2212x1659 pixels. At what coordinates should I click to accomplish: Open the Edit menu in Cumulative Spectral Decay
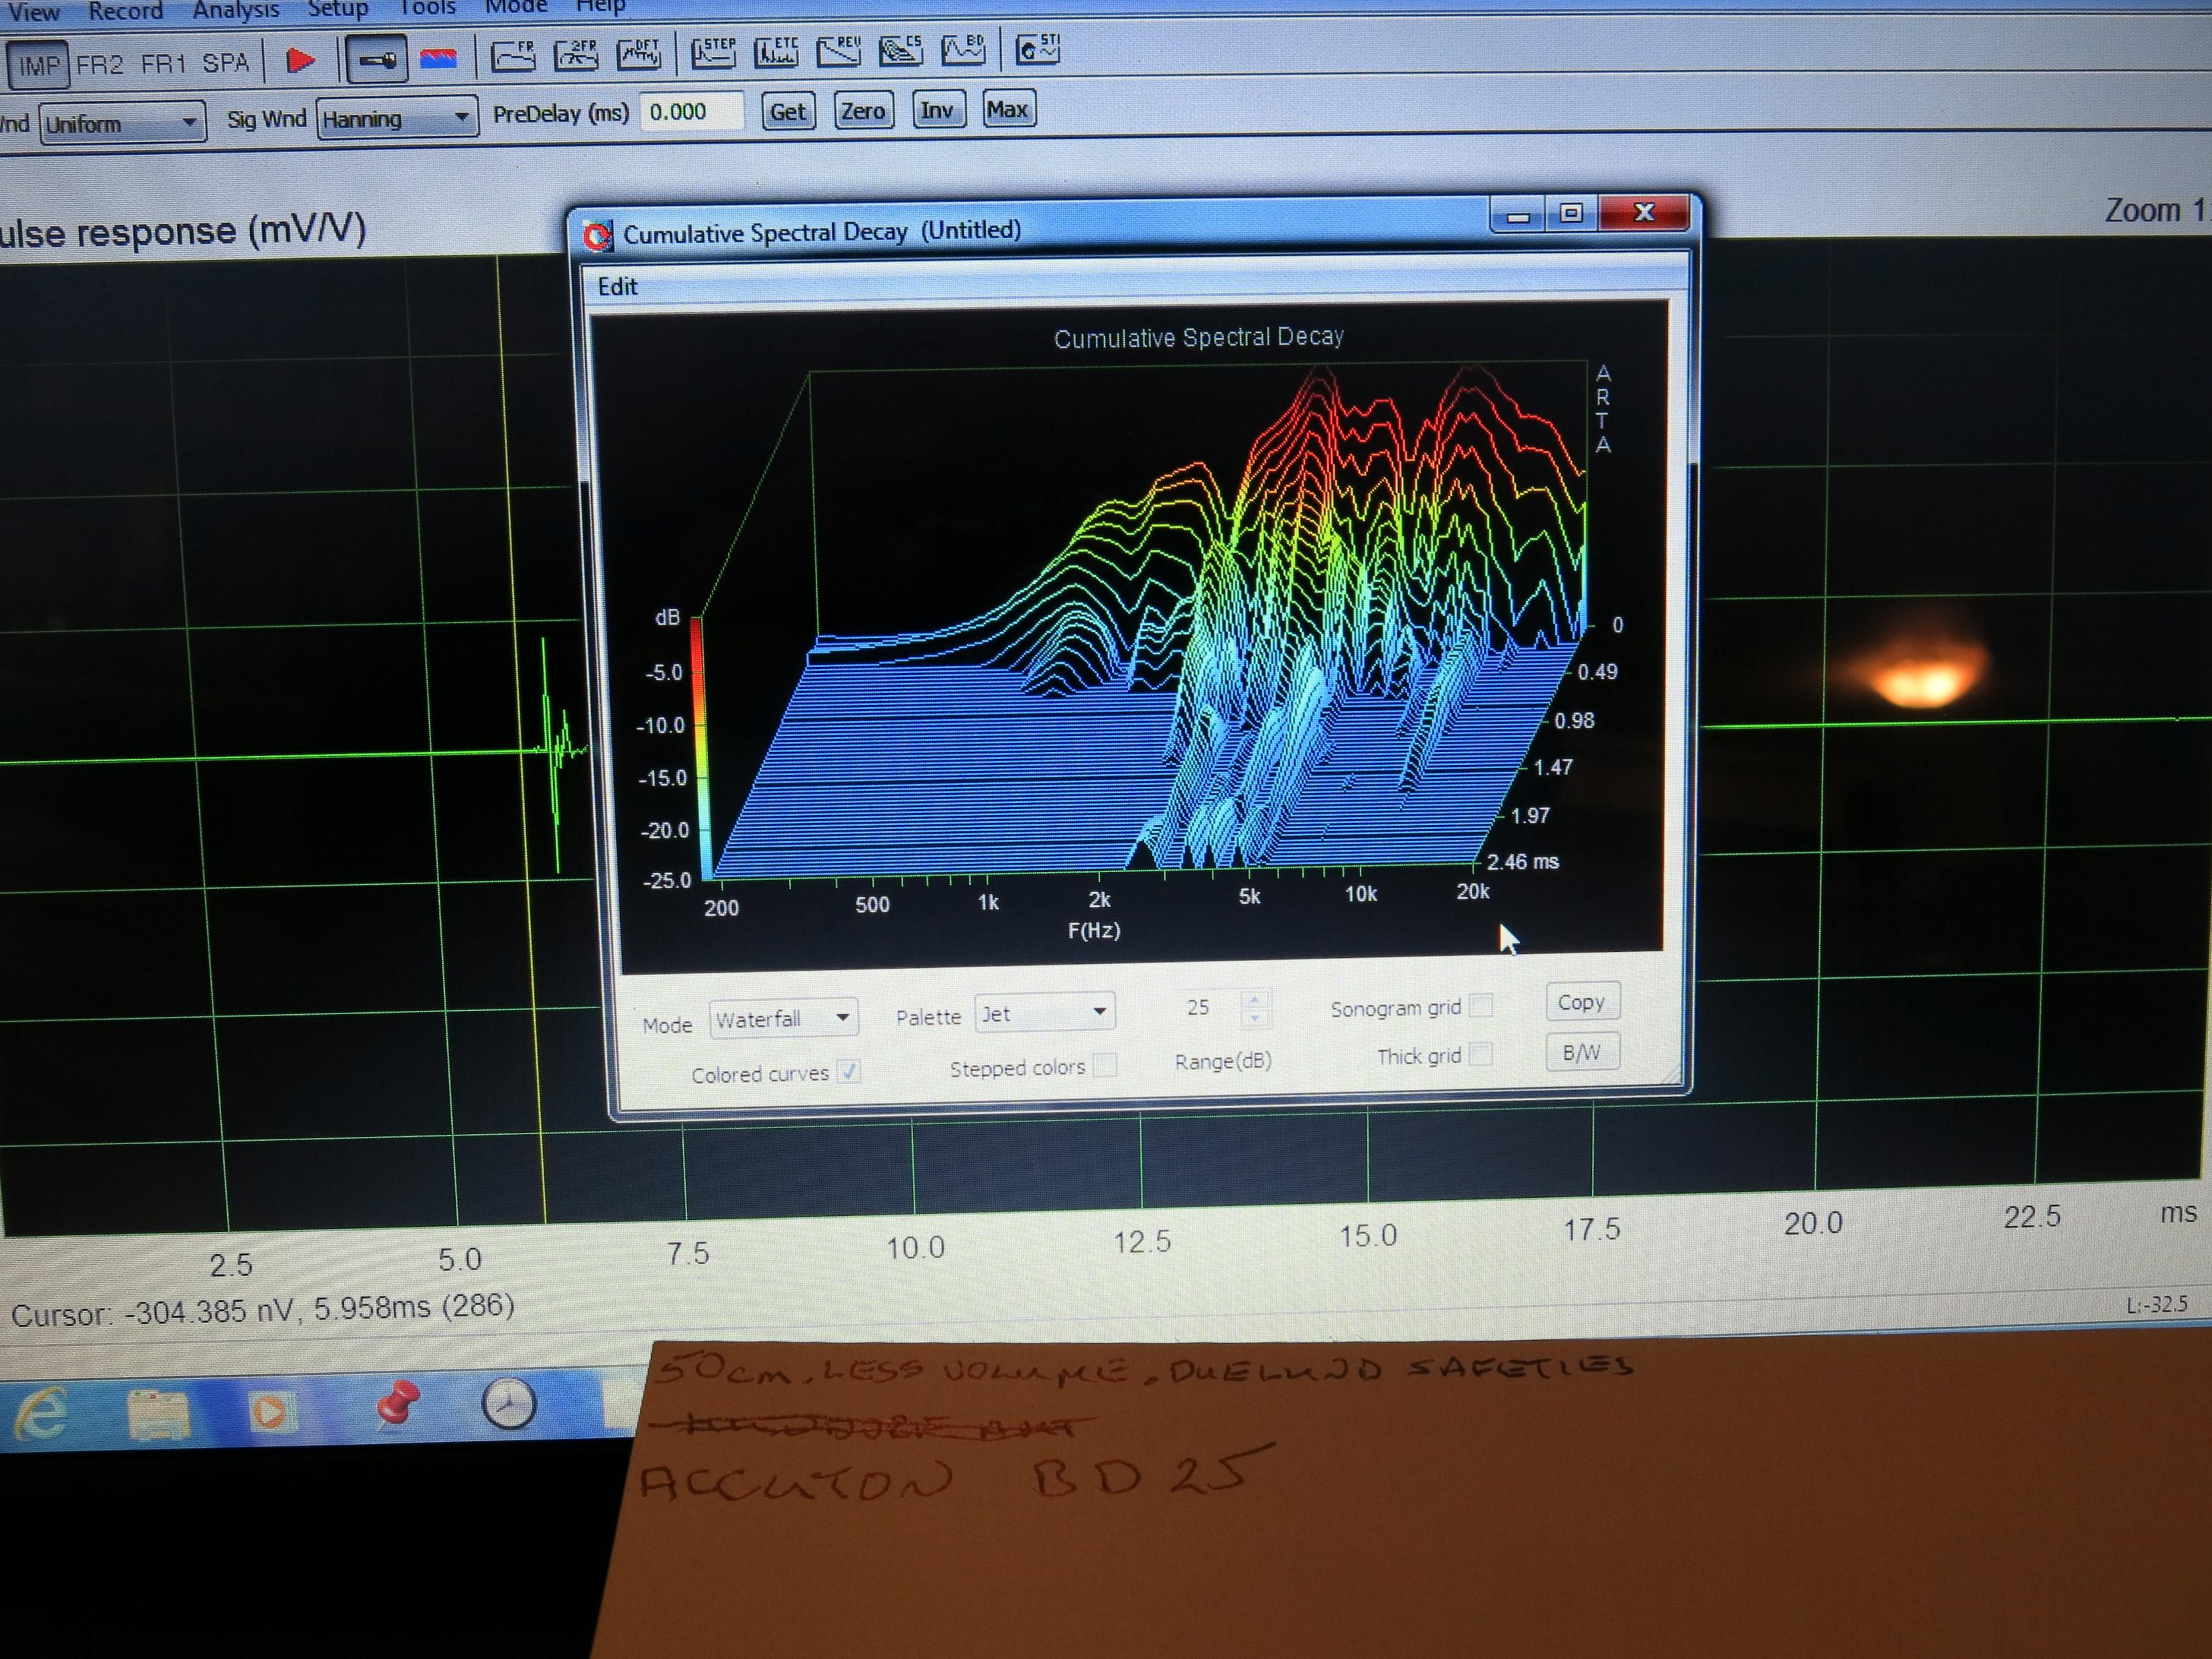click(x=617, y=287)
